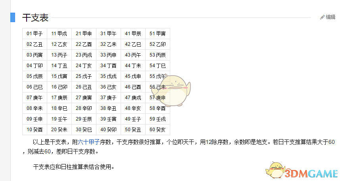342x181 pixels.
Task: Open the 六十甲子 hyperlink
Action: [x=88, y=142]
